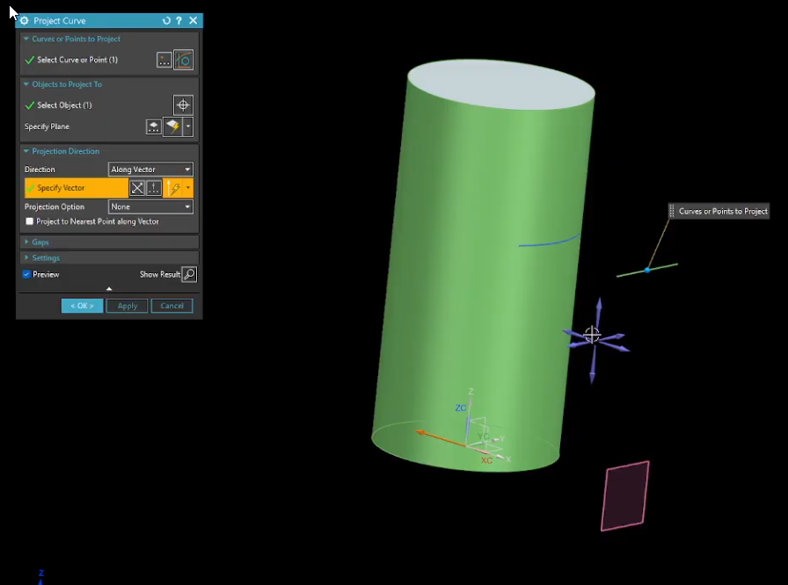
Task: Open the Projection Option dropdown set to None
Action: pyautogui.click(x=150, y=206)
